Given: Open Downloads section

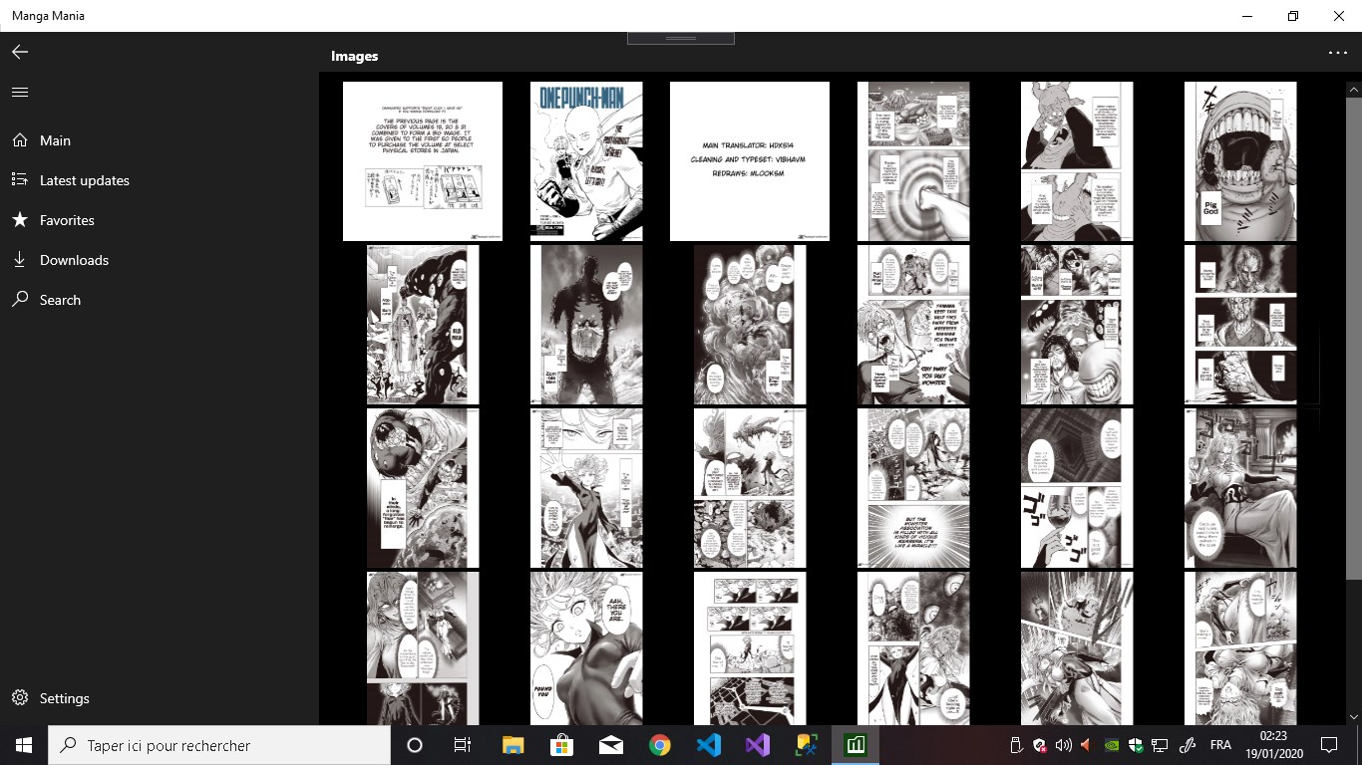Looking at the screenshot, I should 160,260.
